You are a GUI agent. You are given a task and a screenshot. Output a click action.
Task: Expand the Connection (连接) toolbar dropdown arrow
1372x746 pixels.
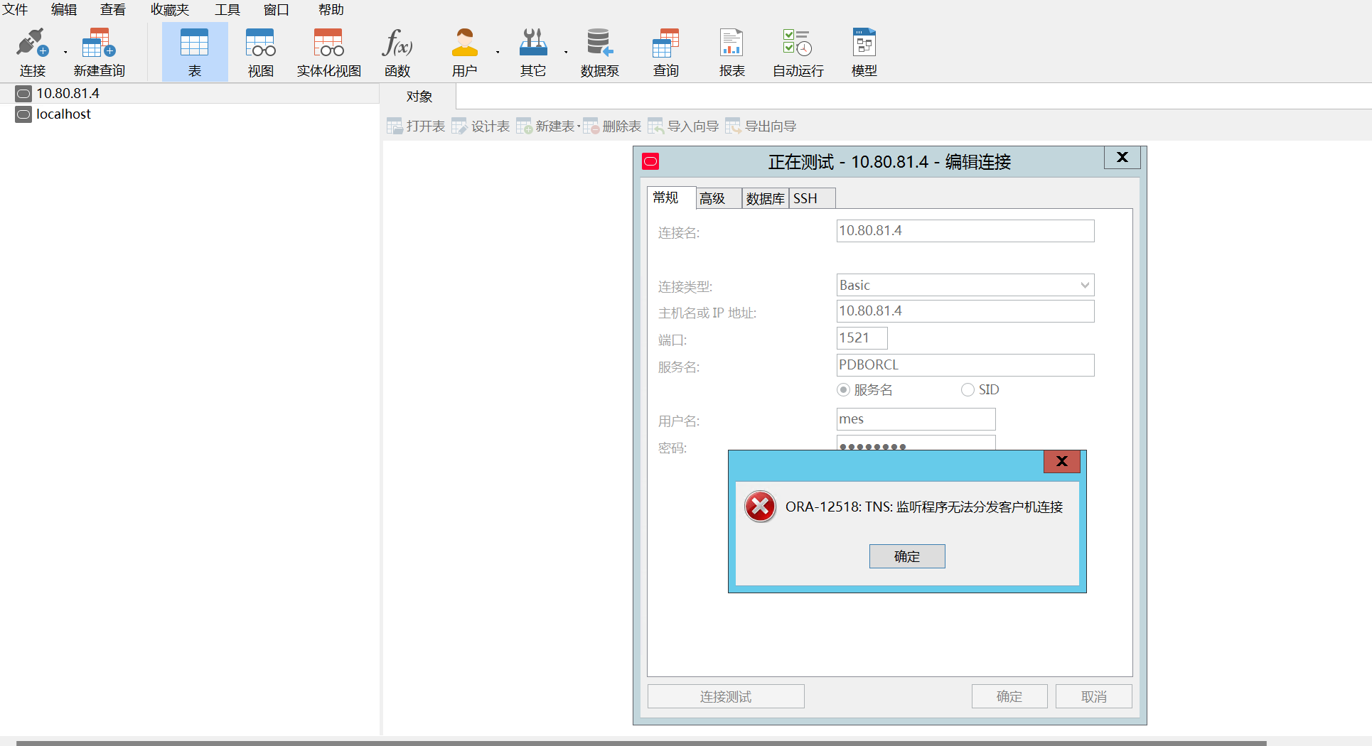click(65, 52)
